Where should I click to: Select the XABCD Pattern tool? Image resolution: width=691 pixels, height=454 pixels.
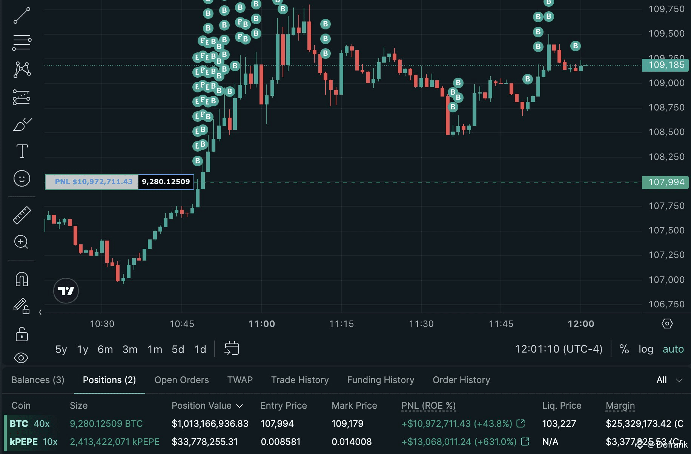tap(21, 69)
